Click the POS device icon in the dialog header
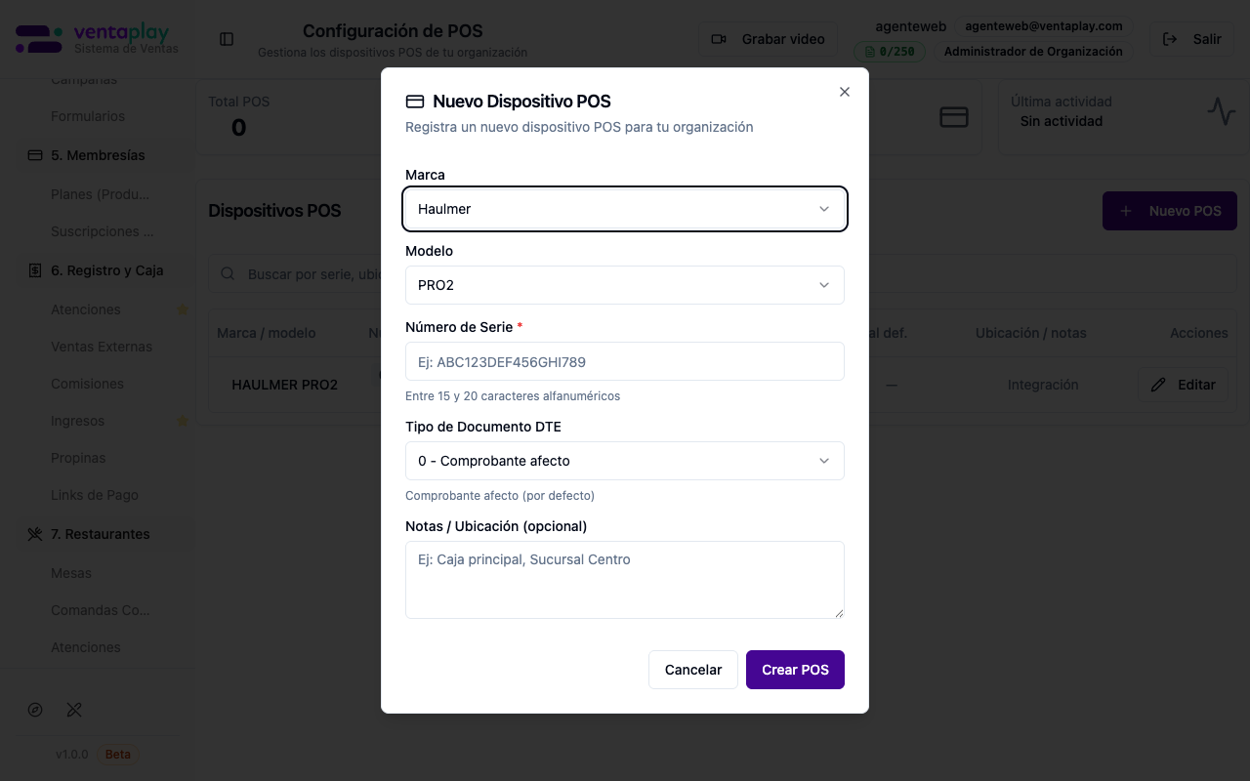1250x781 pixels. (415, 102)
